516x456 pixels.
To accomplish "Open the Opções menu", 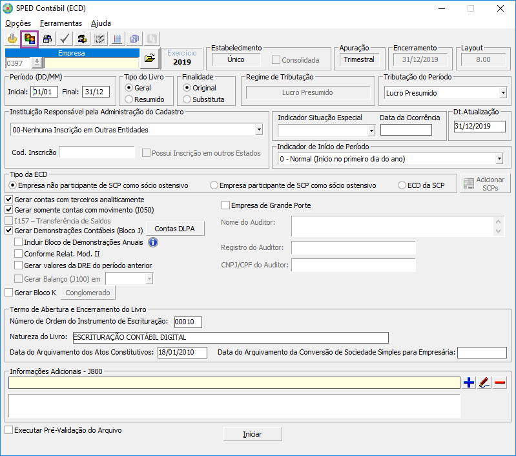I will click(x=18, y=23).
